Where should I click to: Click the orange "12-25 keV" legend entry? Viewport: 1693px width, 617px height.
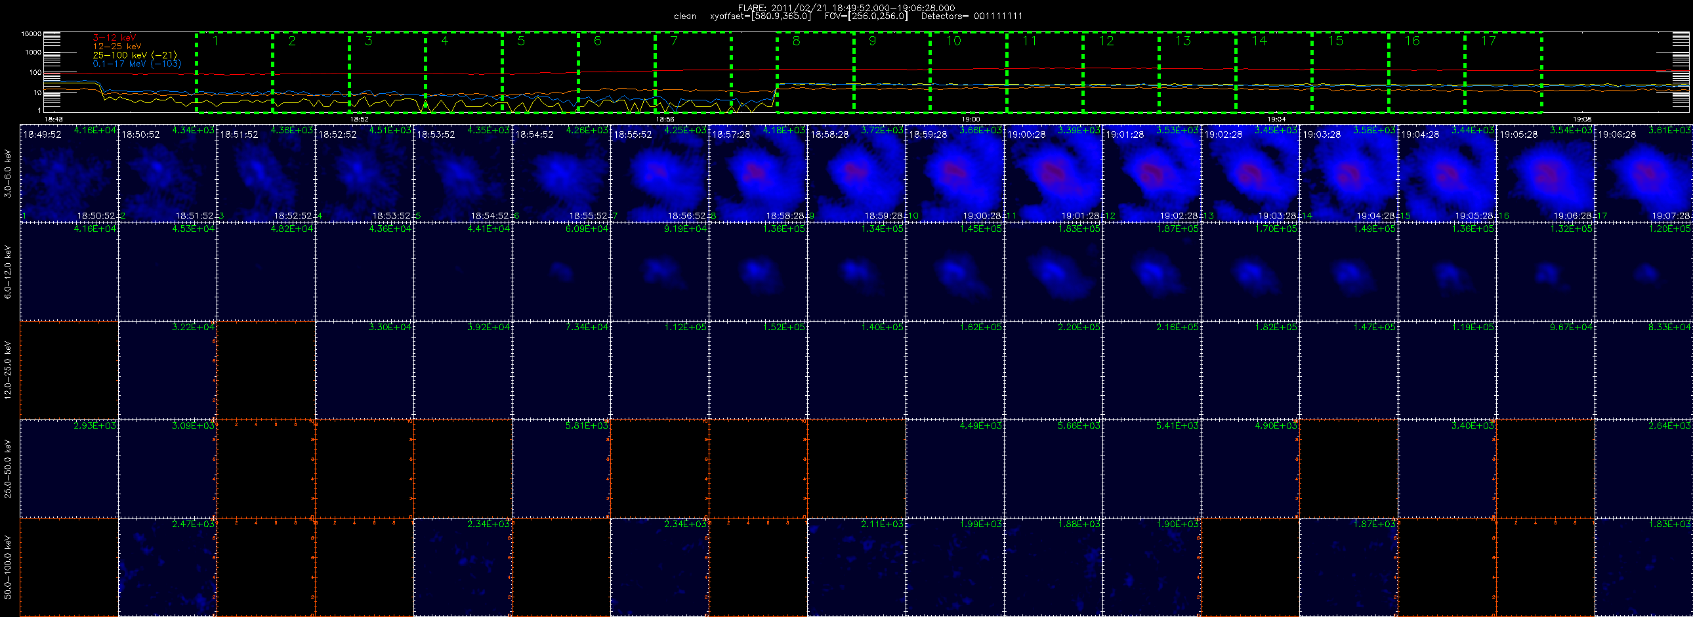point(117,47)
